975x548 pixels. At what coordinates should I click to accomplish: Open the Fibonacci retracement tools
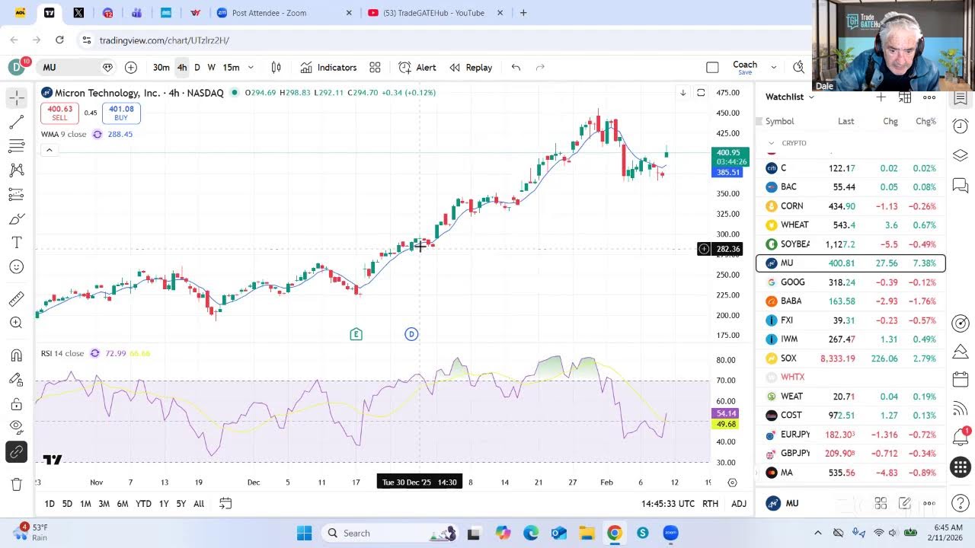point(17,146)
